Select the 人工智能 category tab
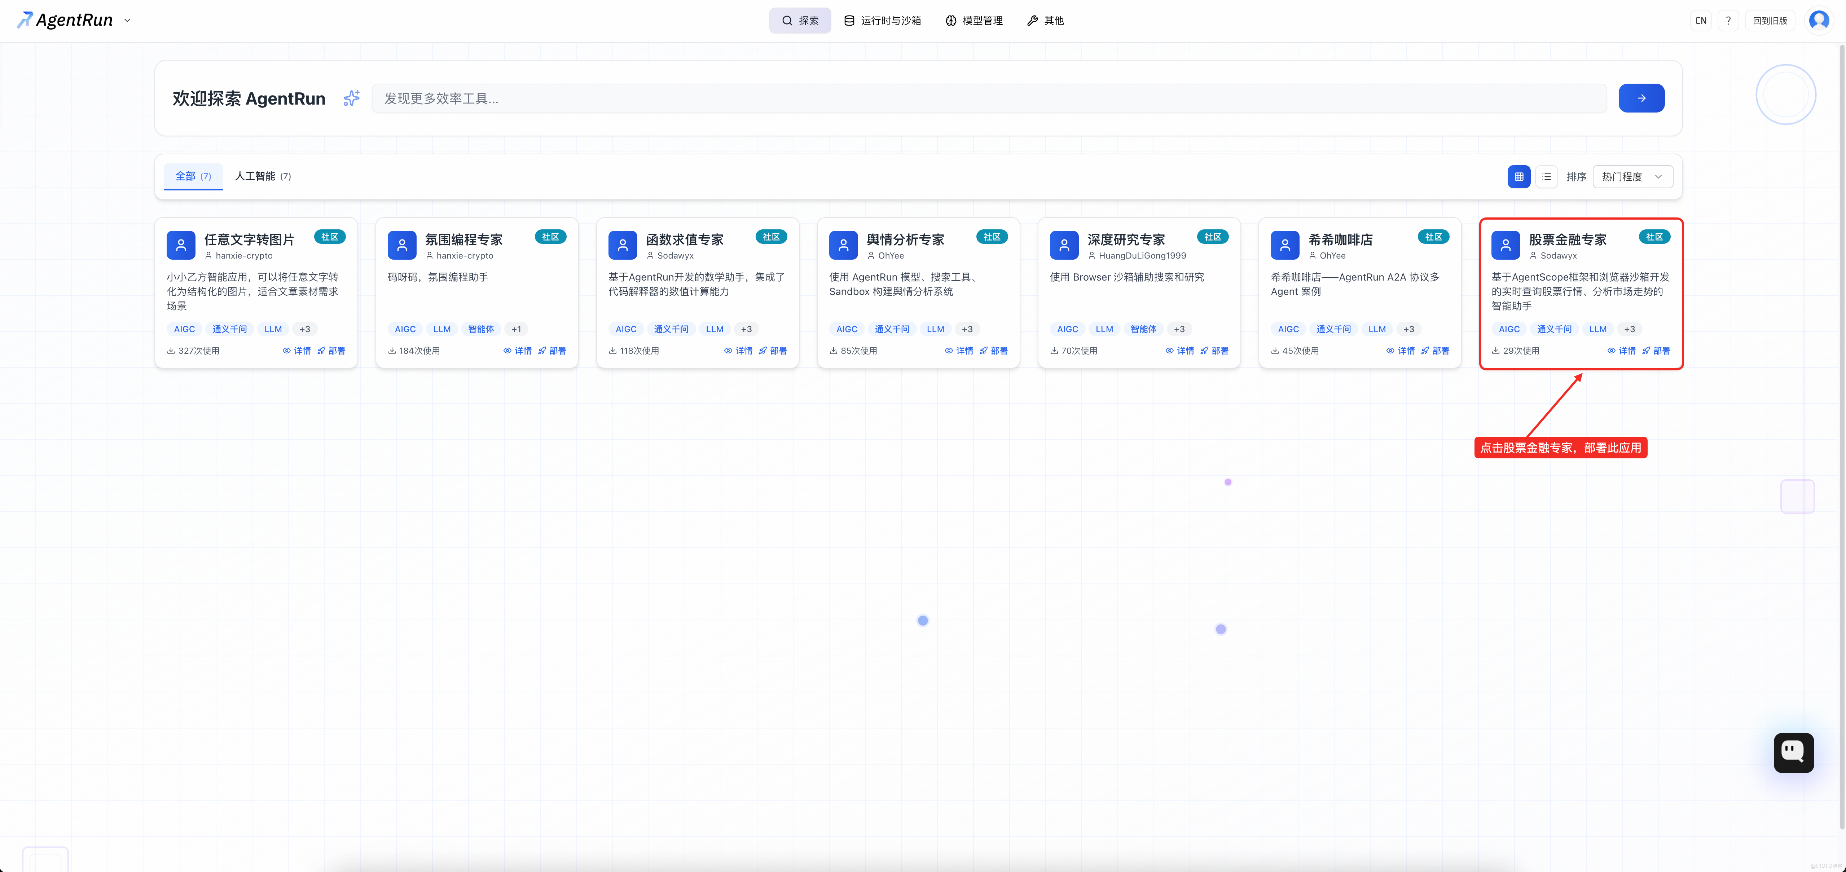The width and height of the screenshot is (1846, 872). (262, 176)
